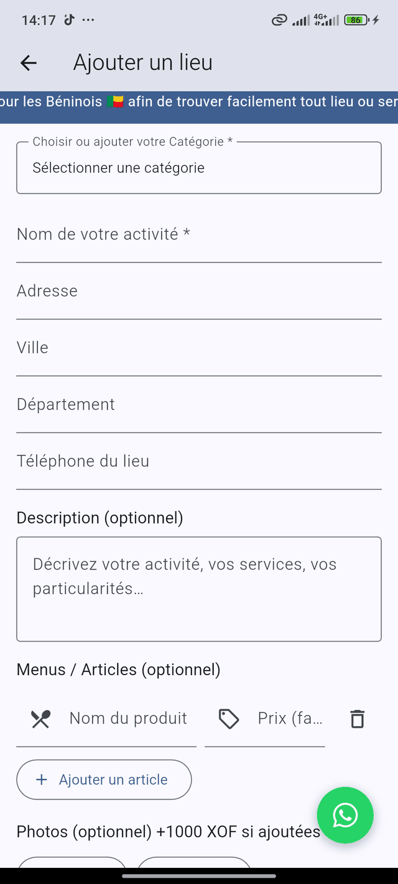This screenshot has width=398, height=884.
Task: Tap the link icon in the status bar
Action: click(x=278, y=19)
